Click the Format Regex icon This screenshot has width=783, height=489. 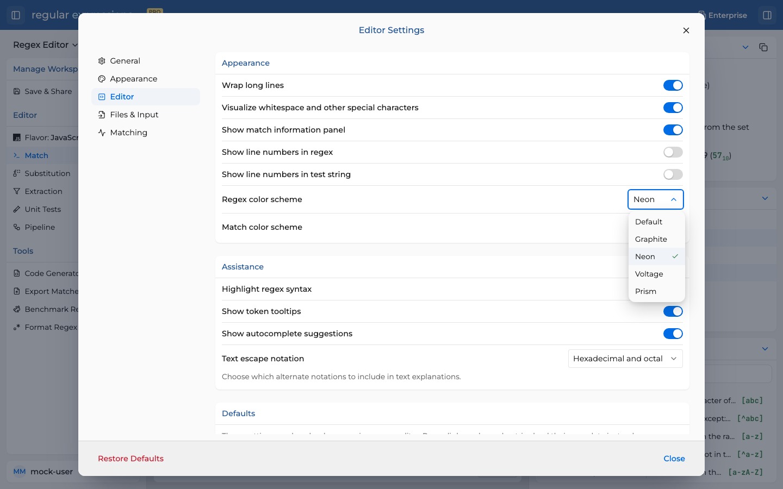coord(17,327)
